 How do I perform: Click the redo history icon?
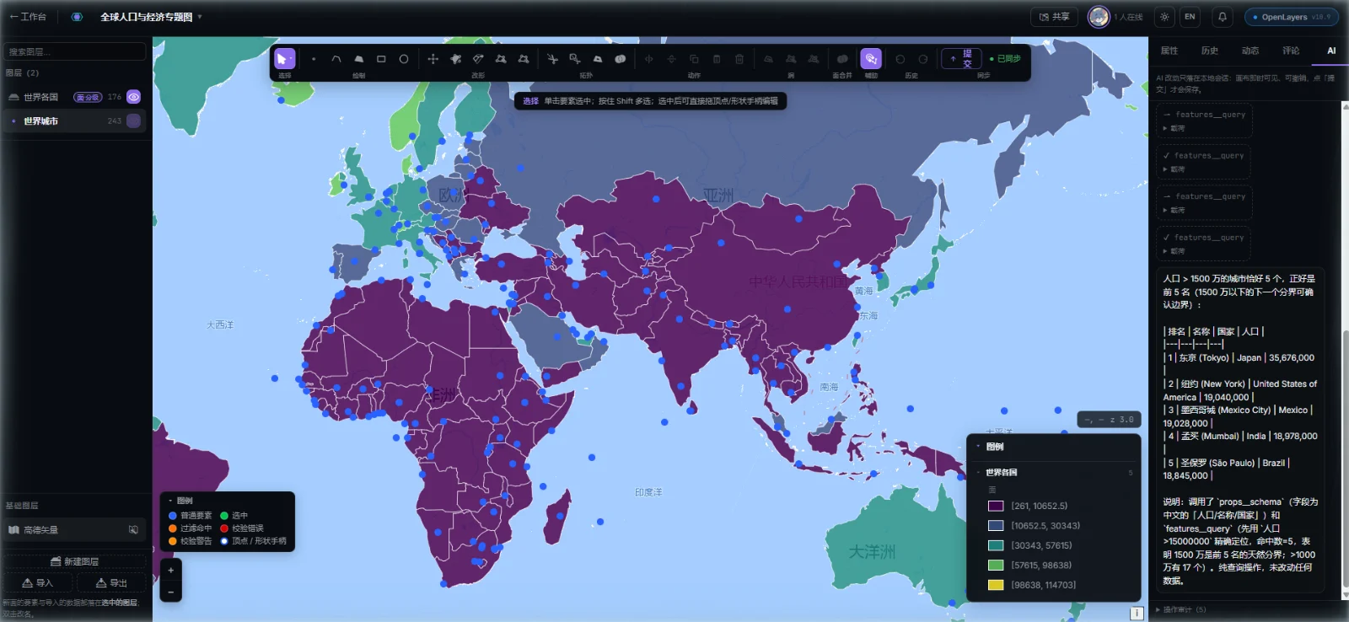pyautogui.click(x=923, y=59)
